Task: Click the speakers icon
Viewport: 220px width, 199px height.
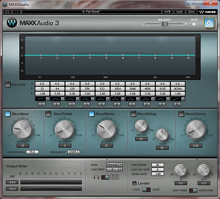Action: click(x=115, y=177)
